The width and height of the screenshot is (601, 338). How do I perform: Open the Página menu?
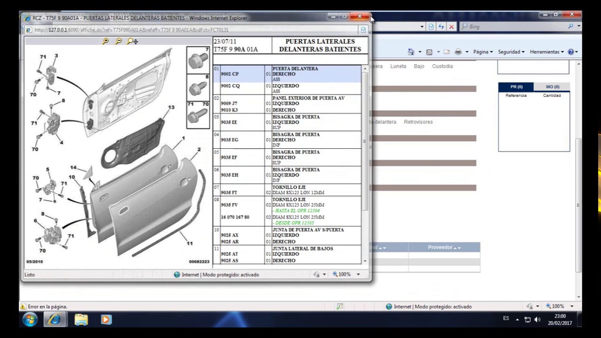tap(483, 52)
